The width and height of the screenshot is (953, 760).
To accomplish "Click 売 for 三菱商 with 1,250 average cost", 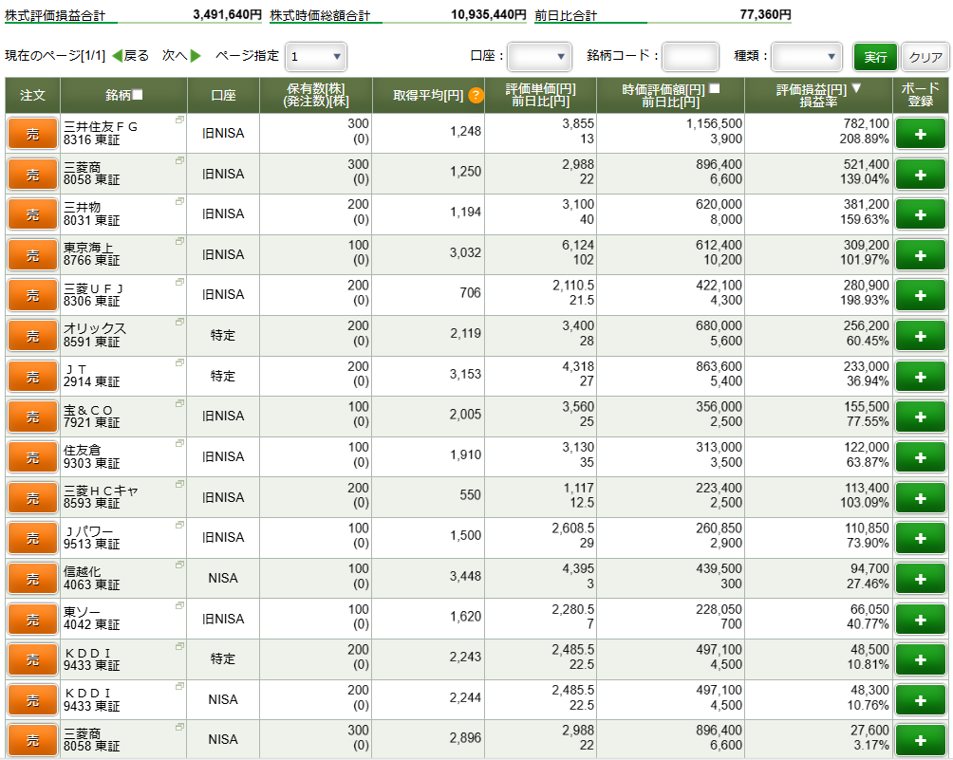I will click(x=33, y=175).
